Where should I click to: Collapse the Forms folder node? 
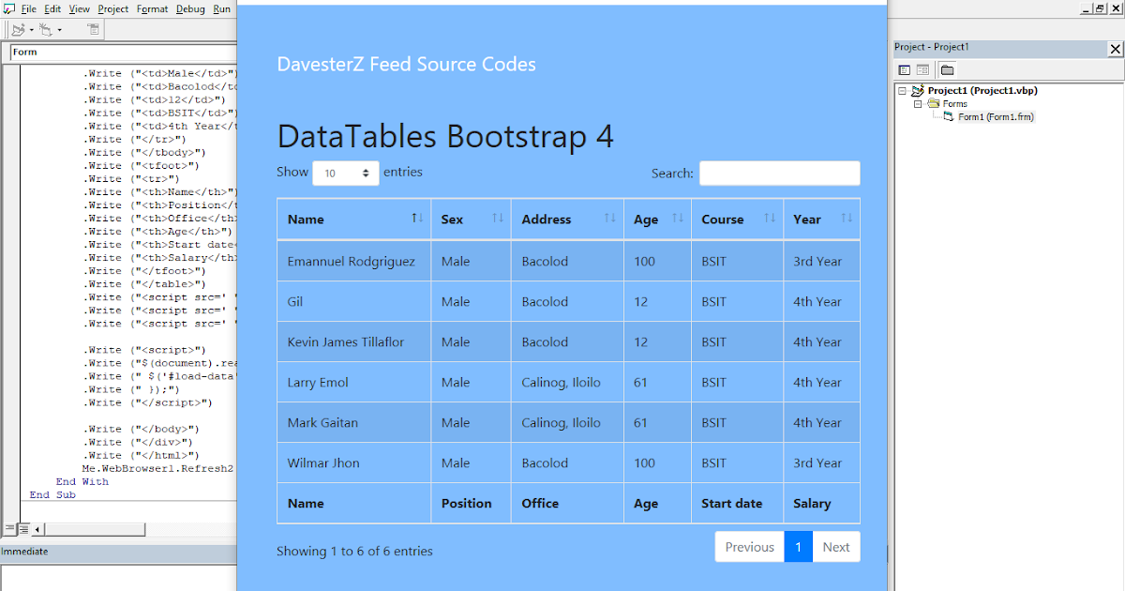919,104
